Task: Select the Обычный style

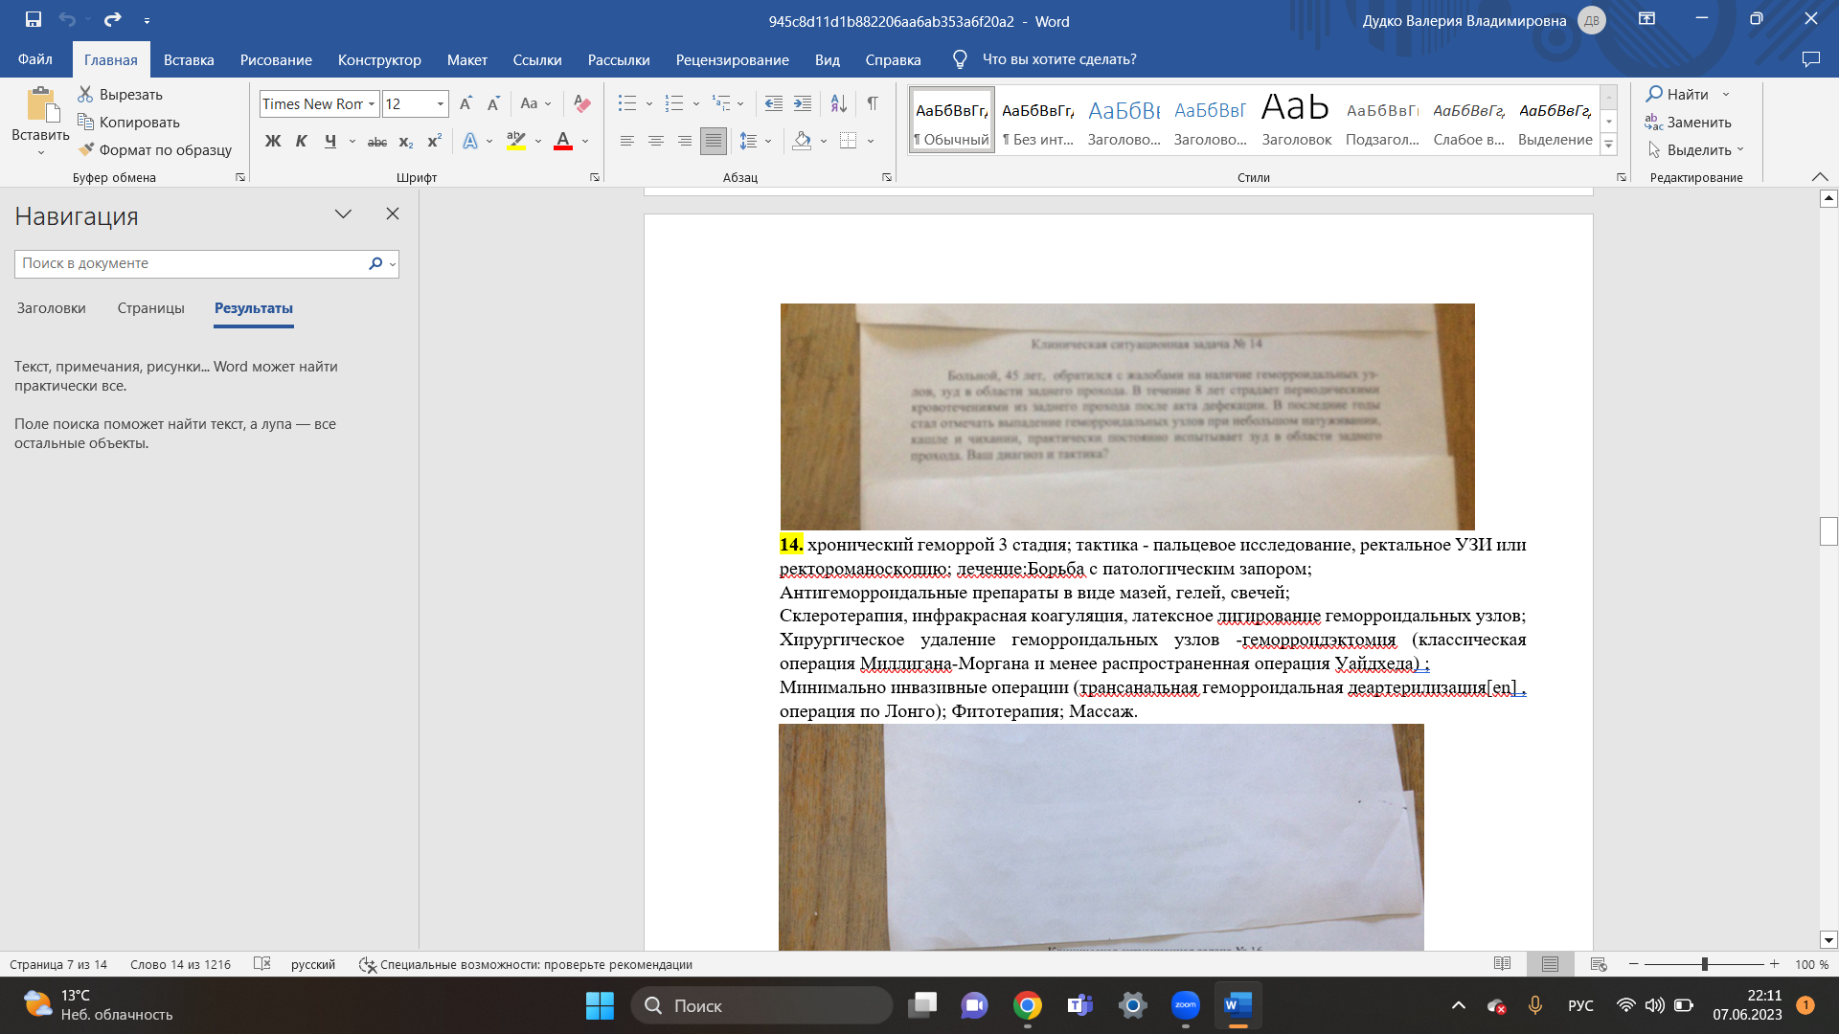Action: [x=952, y=122]
